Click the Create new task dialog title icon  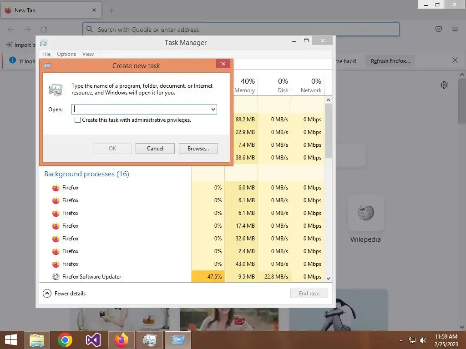[x=47, y=65]
